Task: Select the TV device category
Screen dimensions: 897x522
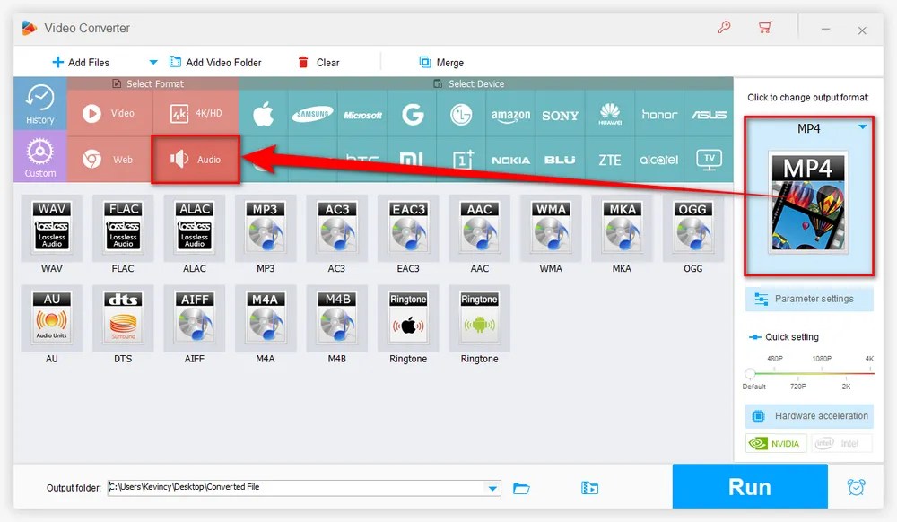Action: click(709, 160)
